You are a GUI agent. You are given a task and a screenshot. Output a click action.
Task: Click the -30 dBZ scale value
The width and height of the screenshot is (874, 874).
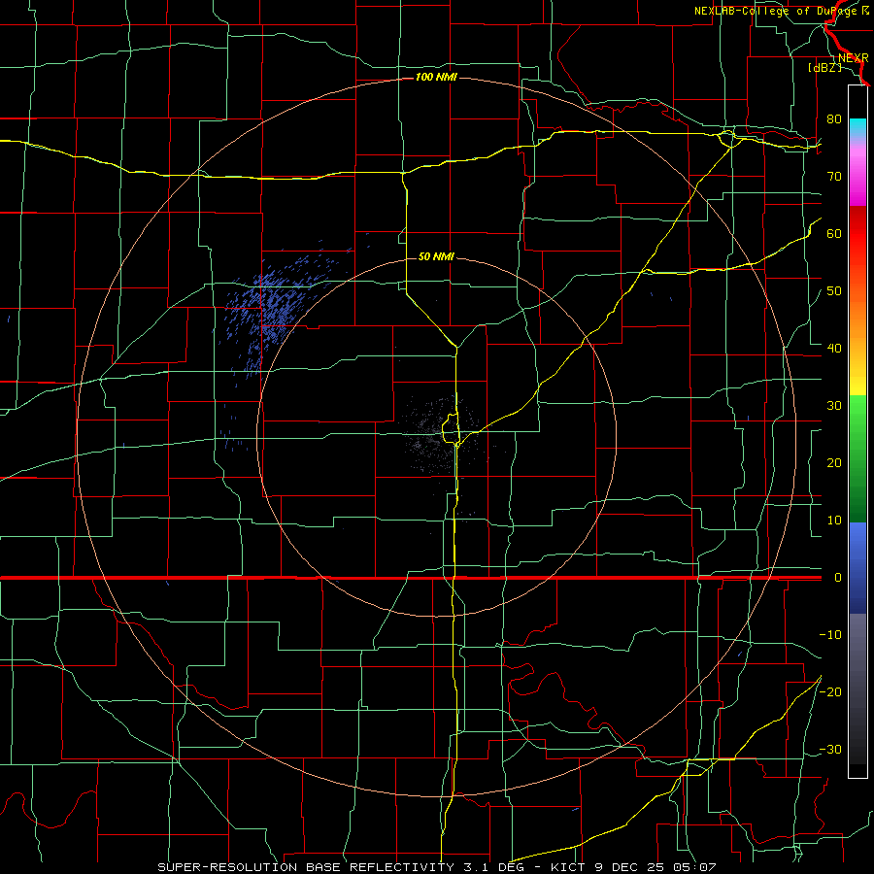click(830, 749)
